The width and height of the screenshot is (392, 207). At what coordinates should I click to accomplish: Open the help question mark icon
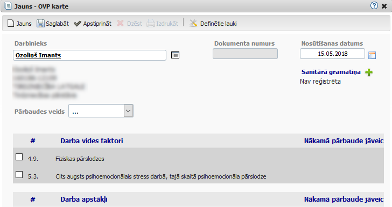point(374,5)
